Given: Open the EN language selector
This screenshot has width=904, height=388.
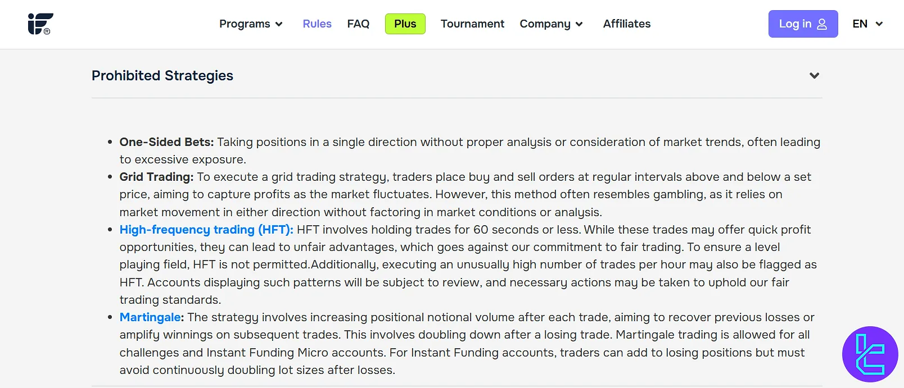Looking at the screenshot, I should click(x=867, y=24).
